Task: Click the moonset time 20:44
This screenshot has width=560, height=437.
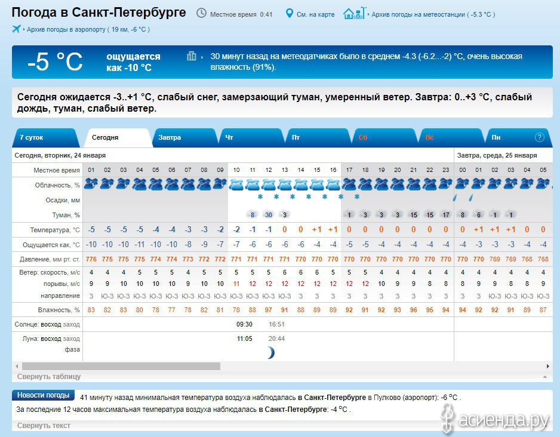Action: [x=276, y=338]
